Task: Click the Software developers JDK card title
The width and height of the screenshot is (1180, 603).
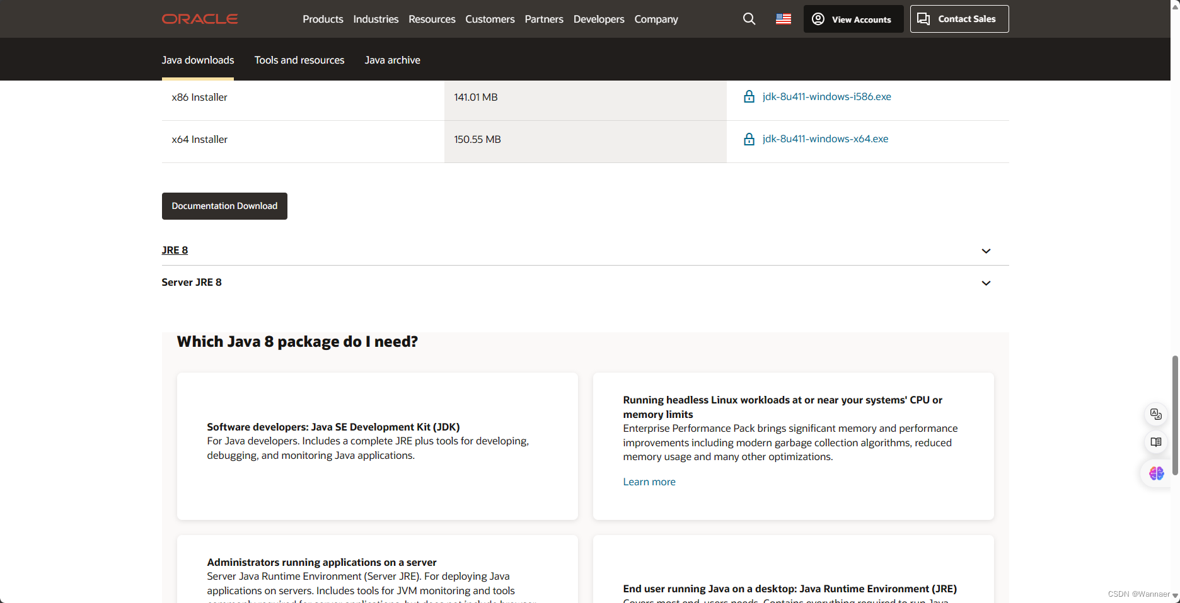Action: click(333, 427)
